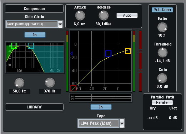Click the 370 Hz value field
Image resolution: width=186 pixels, height=134 pixels.
pos(50,91)
